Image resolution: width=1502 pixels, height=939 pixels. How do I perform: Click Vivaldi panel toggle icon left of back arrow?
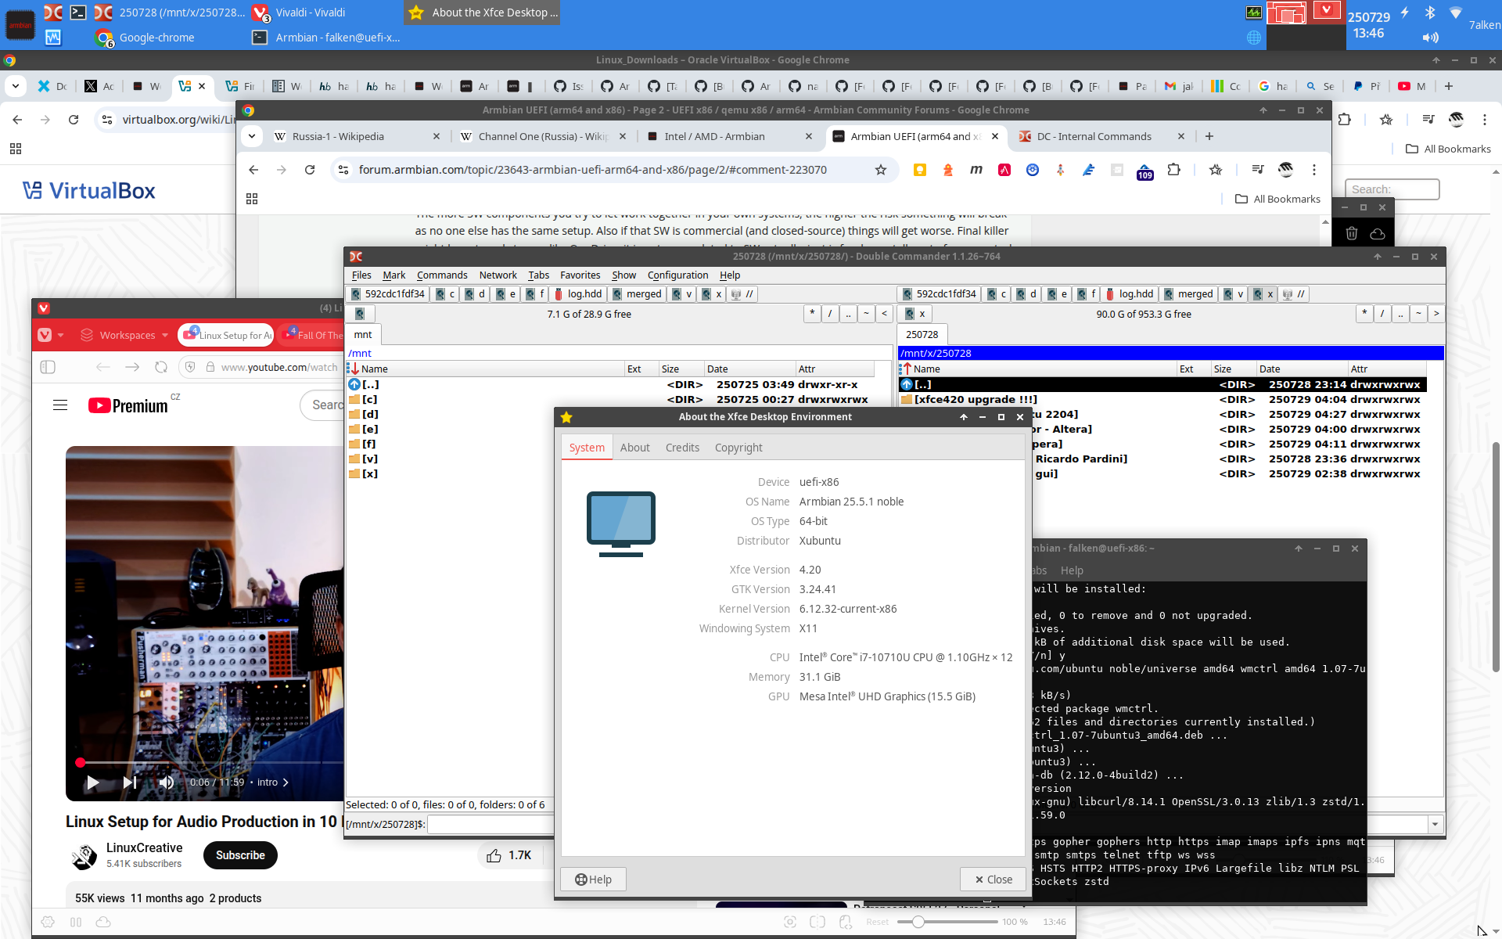pyautogui.click(x=48, y=367)
